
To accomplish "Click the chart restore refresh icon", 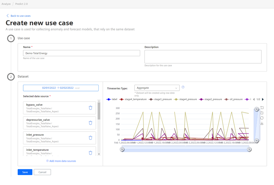I will coord(262,118).
